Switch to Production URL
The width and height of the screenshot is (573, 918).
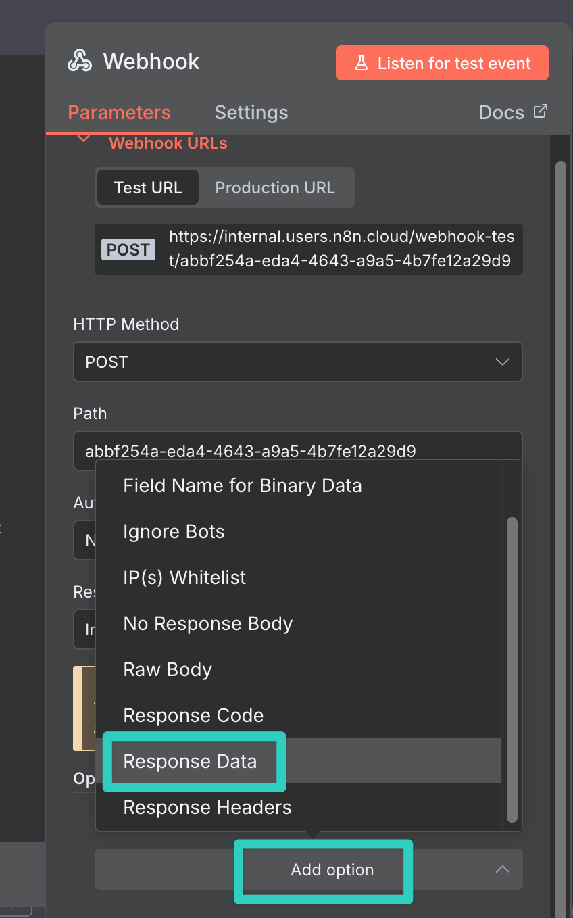[275, 187]
